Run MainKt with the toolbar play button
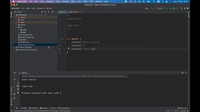This screenshot has height=112, width=200. pos(168,8)
